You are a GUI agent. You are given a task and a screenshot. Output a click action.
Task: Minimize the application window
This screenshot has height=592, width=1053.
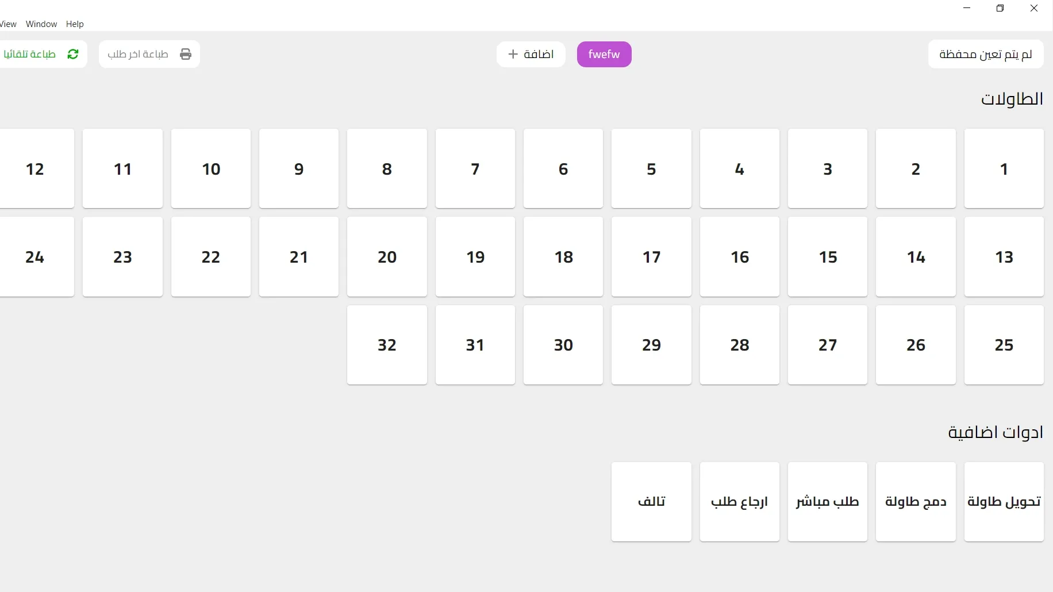coord(967,9)
